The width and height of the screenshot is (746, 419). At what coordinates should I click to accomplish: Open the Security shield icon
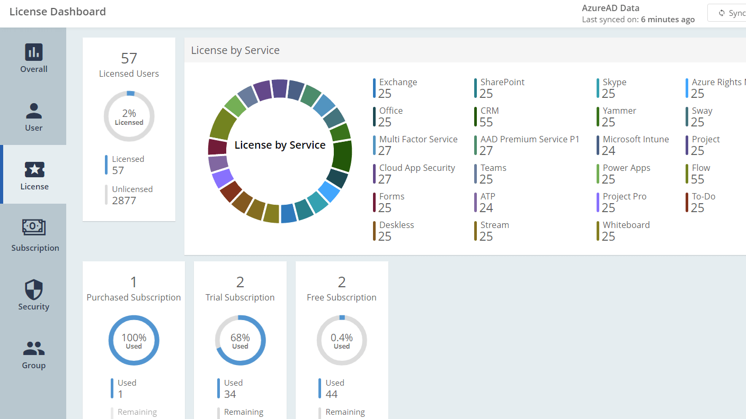click(x=34, y=290)
